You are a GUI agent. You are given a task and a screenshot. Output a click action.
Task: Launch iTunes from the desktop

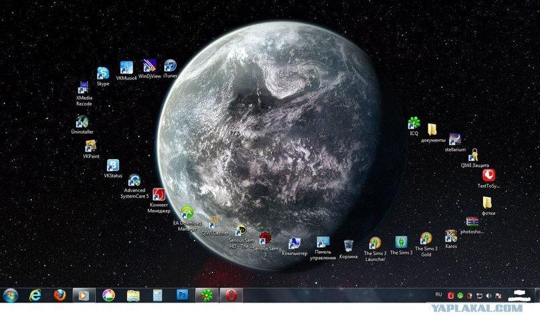[x=170, y=66]
